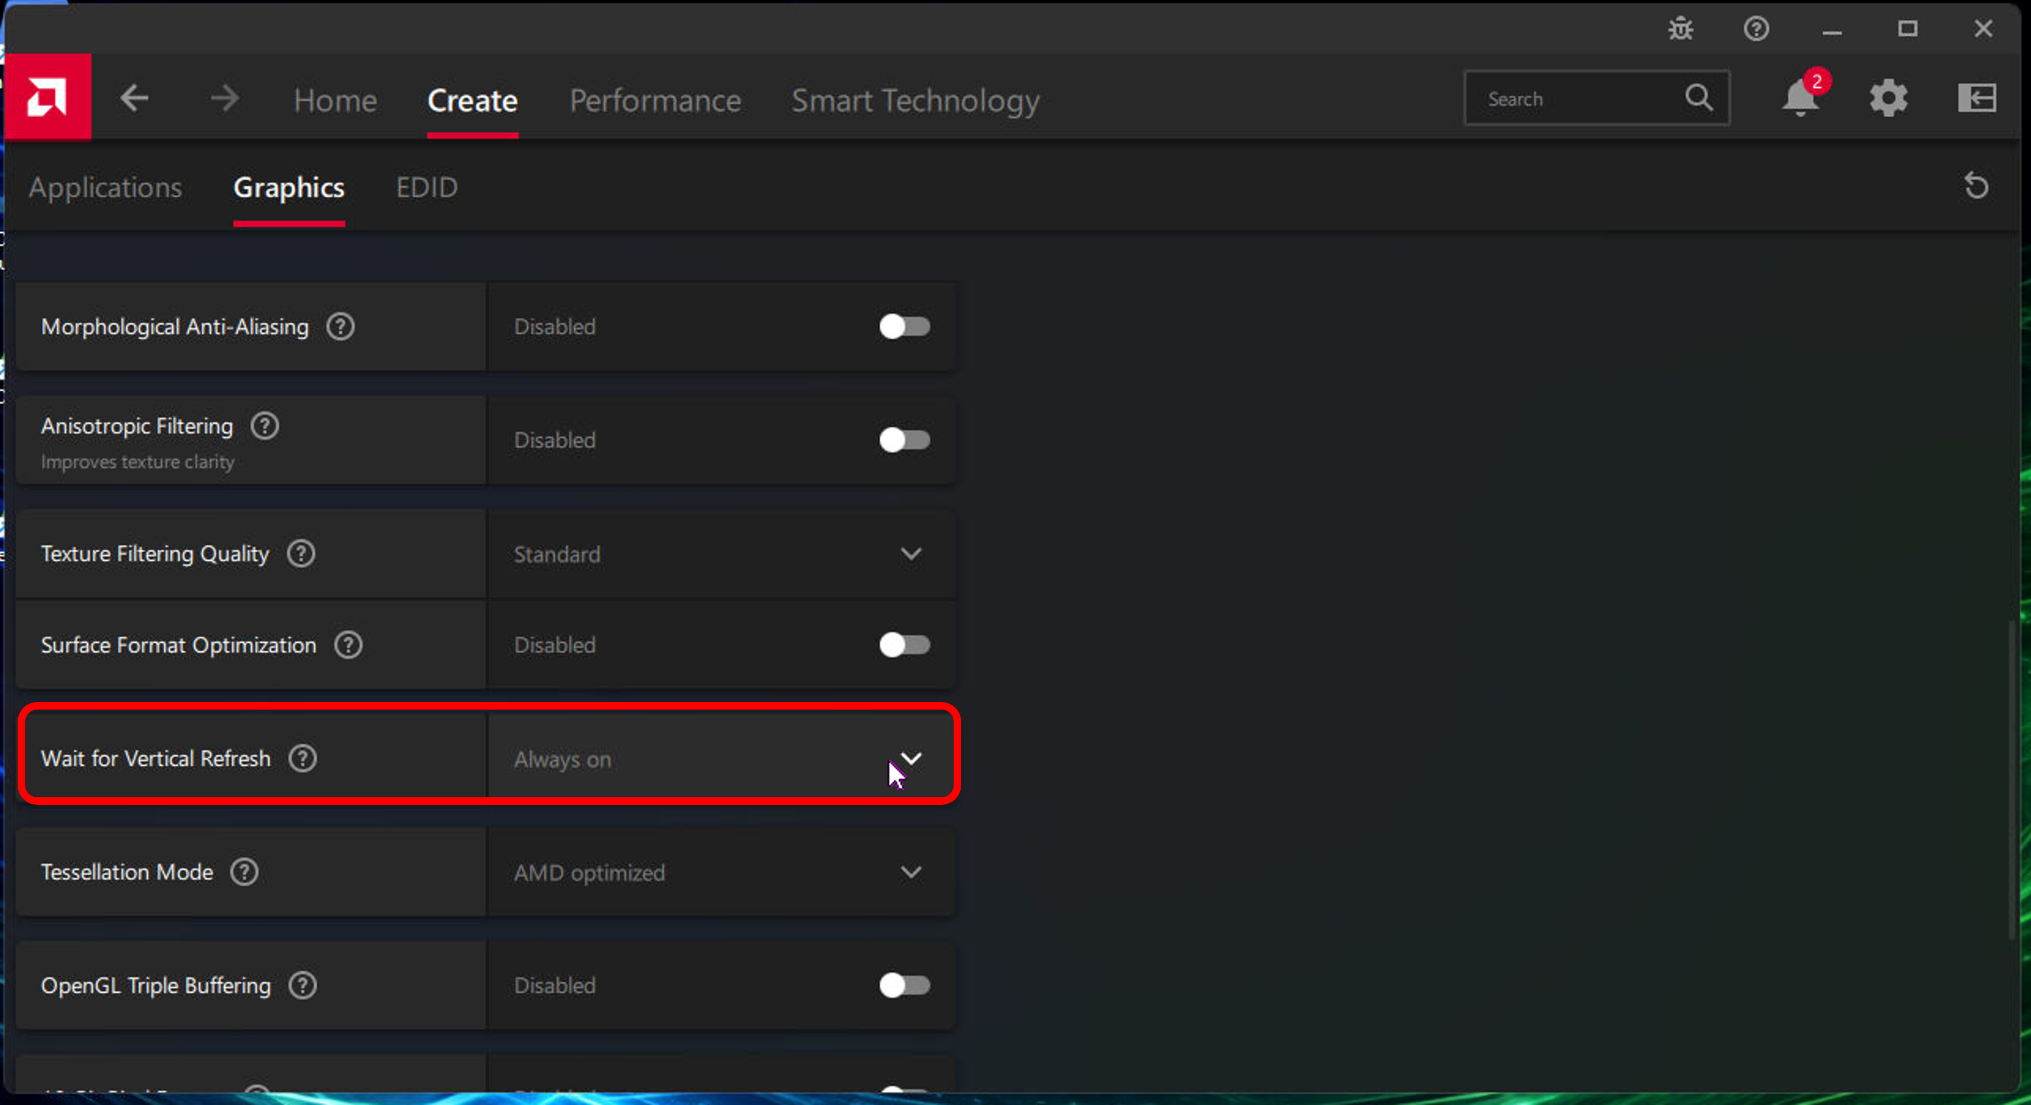Open the bug report icon
The width and height of the screenshot is (2031, 1105).
(1680, 29)
